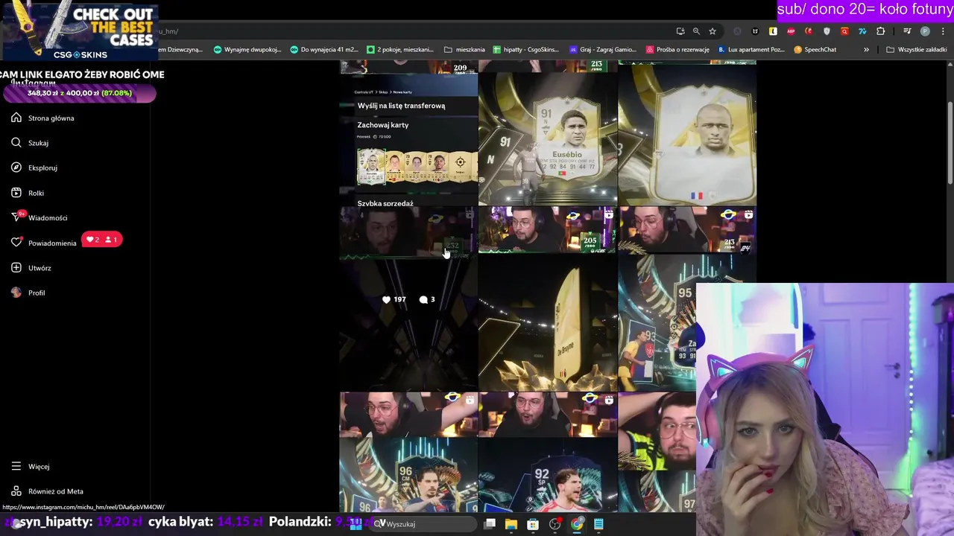Go to Rolki reels section
Viewport: 954px width, 536px height.
tap(28, 193)
